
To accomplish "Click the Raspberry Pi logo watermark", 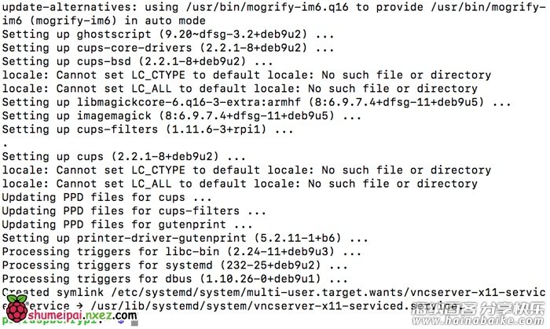I will pos(16,309).
